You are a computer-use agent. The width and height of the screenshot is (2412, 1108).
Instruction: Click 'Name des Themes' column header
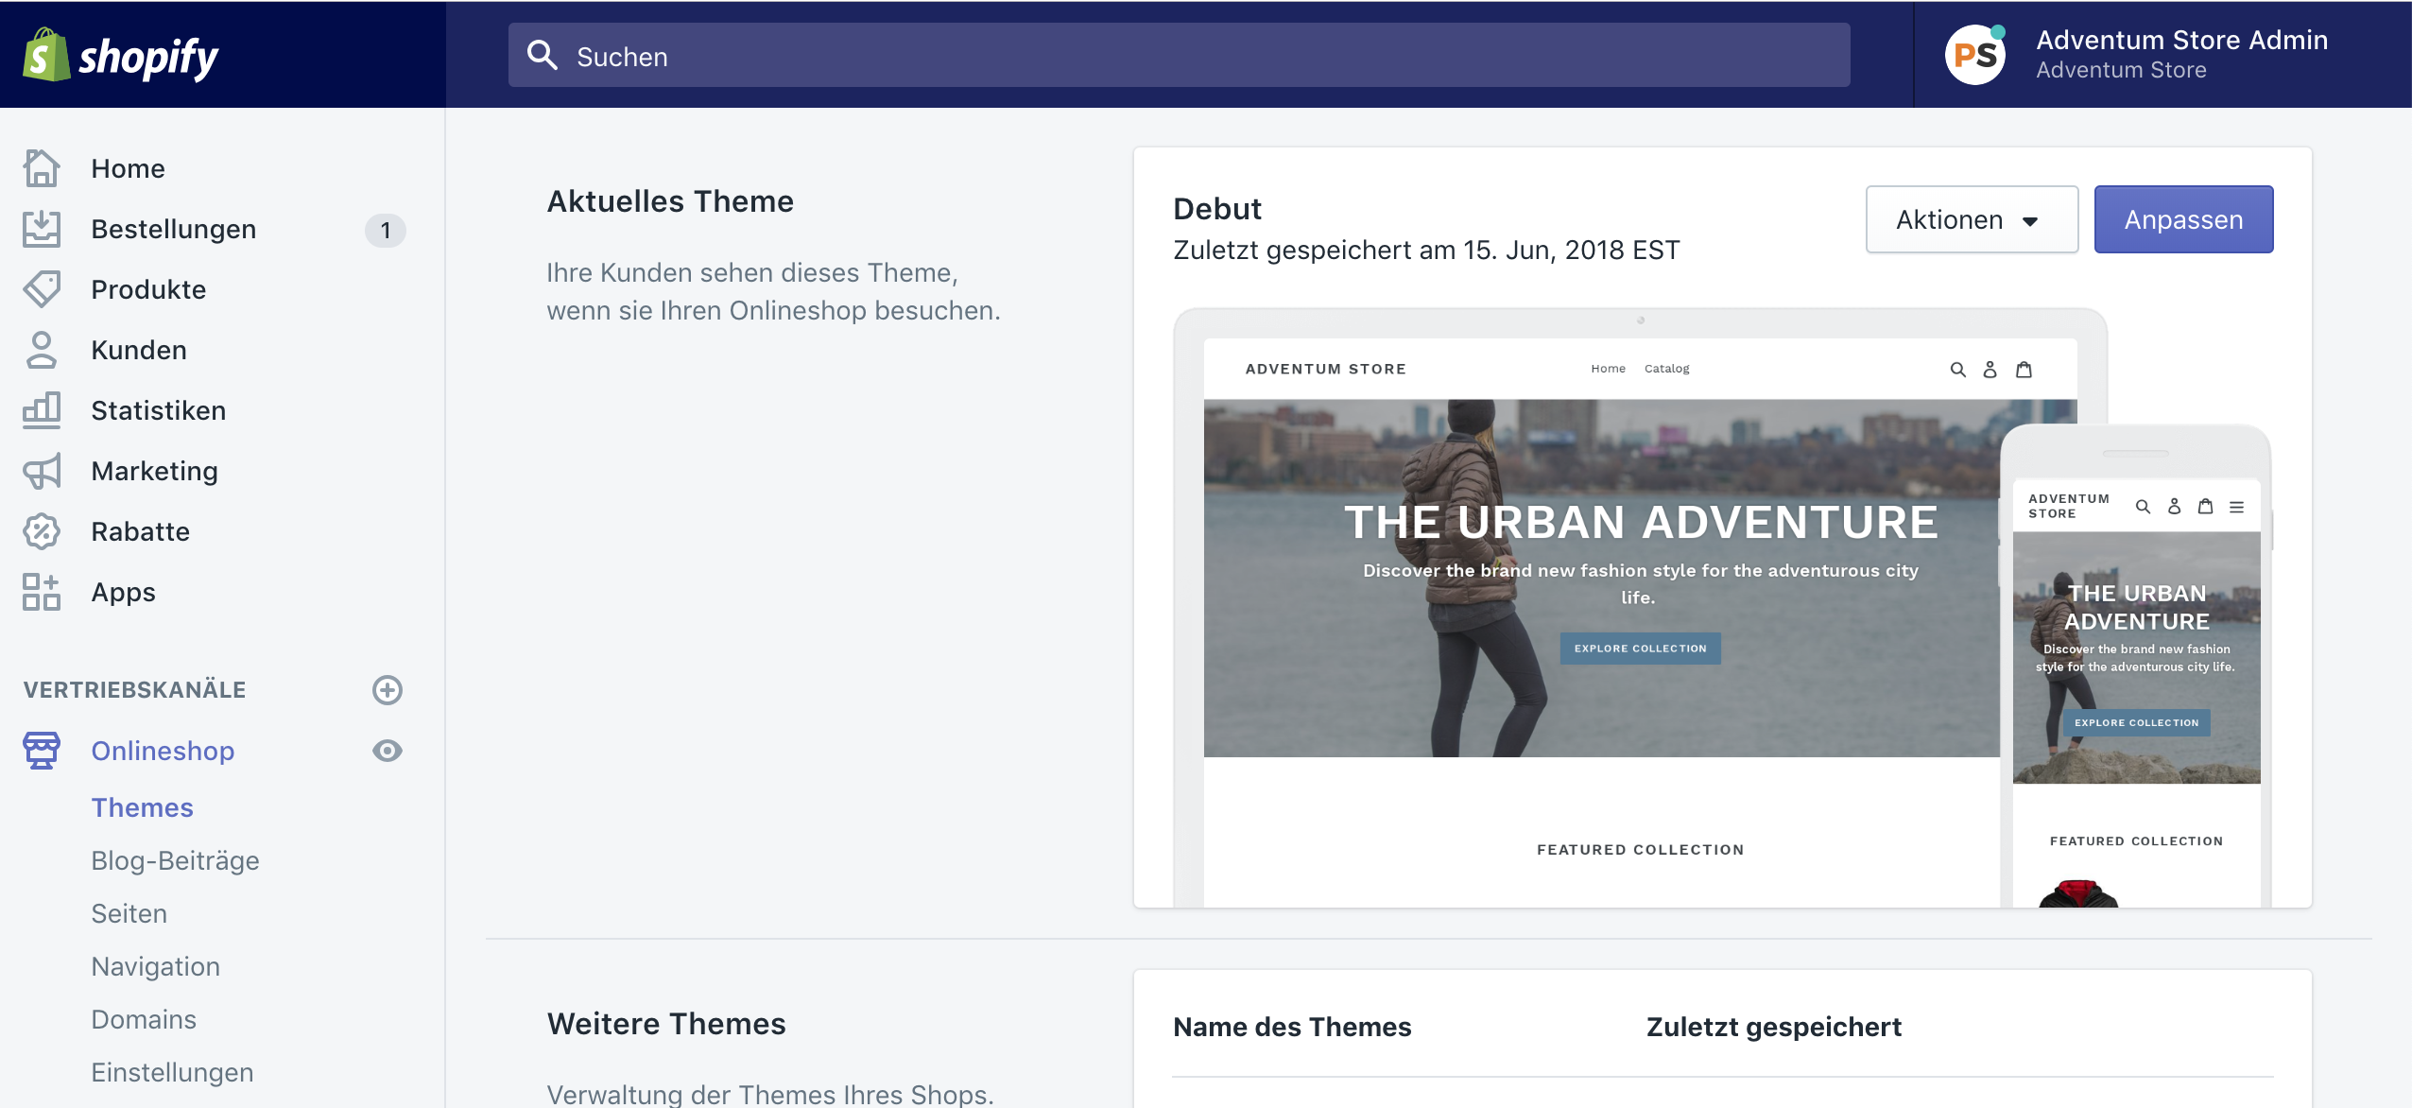tap(1292, 1027)
